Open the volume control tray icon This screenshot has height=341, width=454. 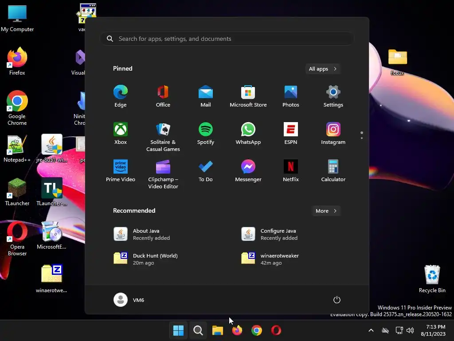tap(410, 330)
